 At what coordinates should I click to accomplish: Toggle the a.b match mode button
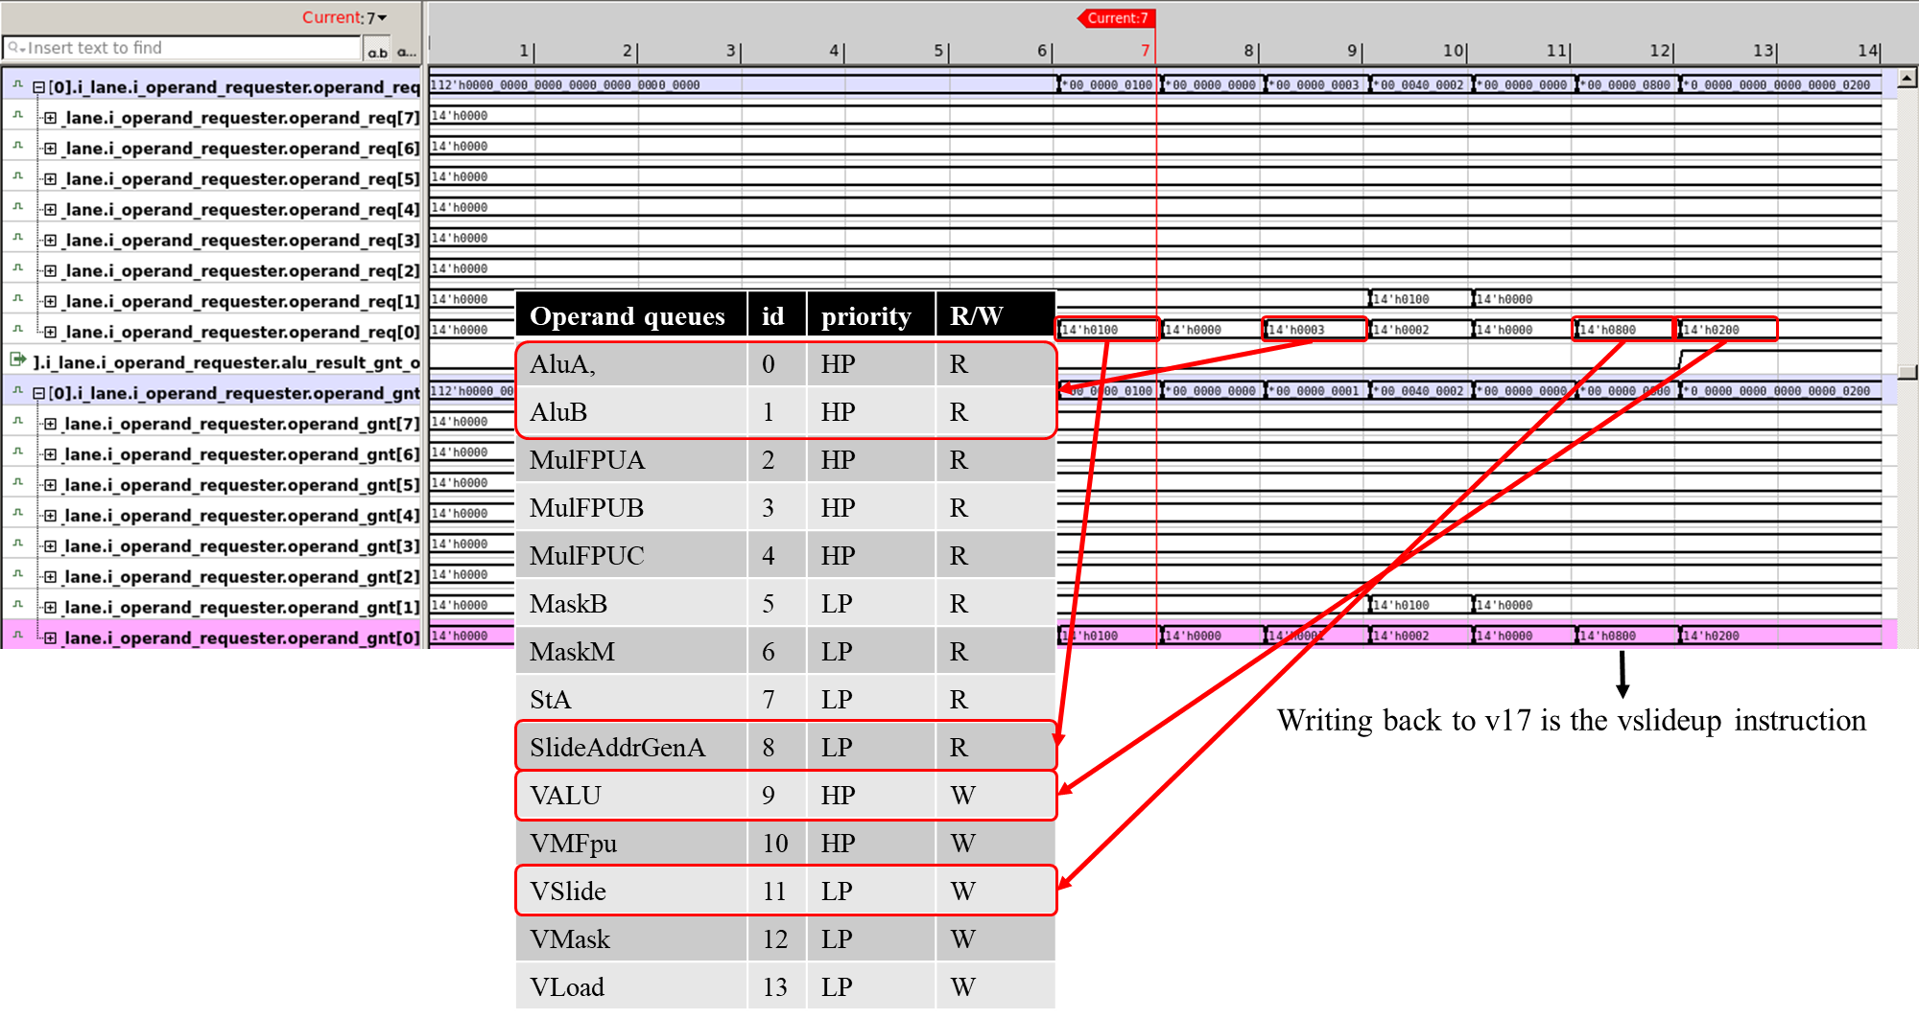coord(378,51)
